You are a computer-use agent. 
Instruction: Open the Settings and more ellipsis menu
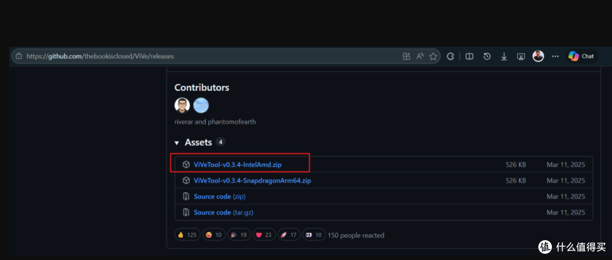[x=555, y=56]
